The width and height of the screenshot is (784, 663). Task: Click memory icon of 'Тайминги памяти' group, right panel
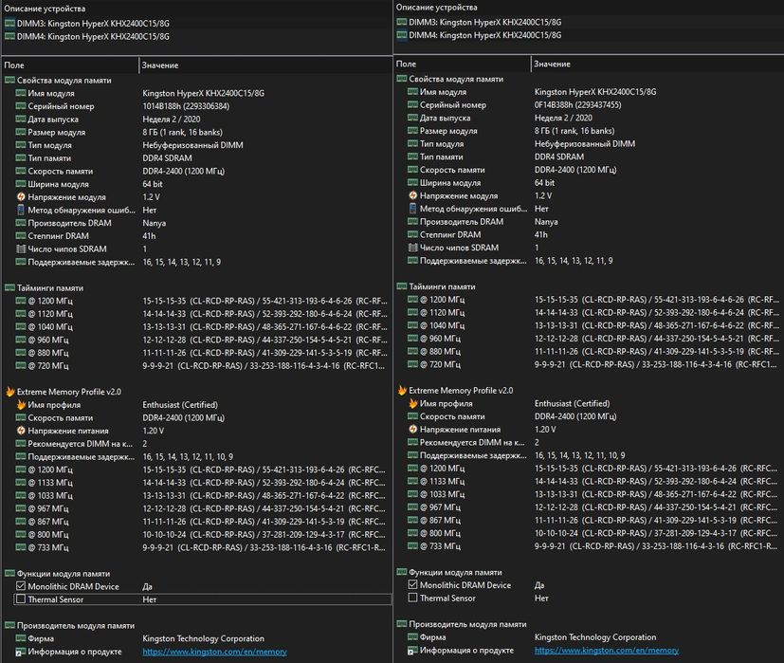pos(402,286)
